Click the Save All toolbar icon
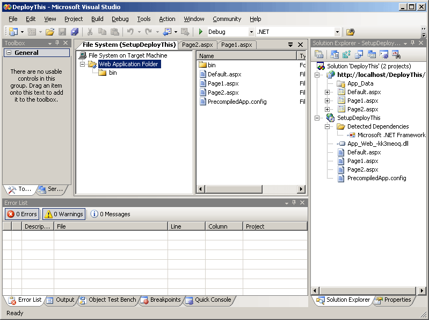The width and height of the screenshot is (429, 320). (x=75, y=32)
